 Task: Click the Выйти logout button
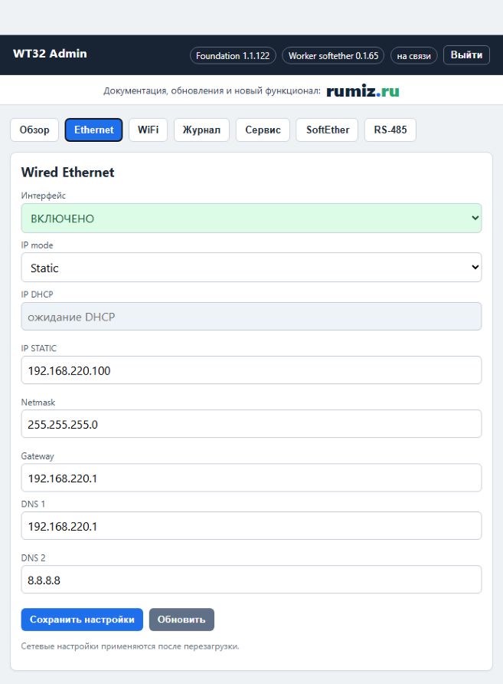(x=466, y=55)
